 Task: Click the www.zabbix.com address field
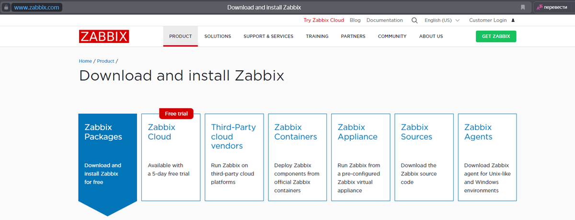point(38,7)
